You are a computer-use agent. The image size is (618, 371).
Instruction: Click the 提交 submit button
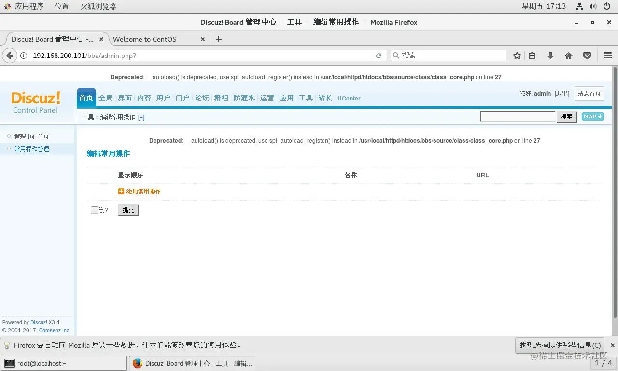pyautogui.click(x=128, y=210)
